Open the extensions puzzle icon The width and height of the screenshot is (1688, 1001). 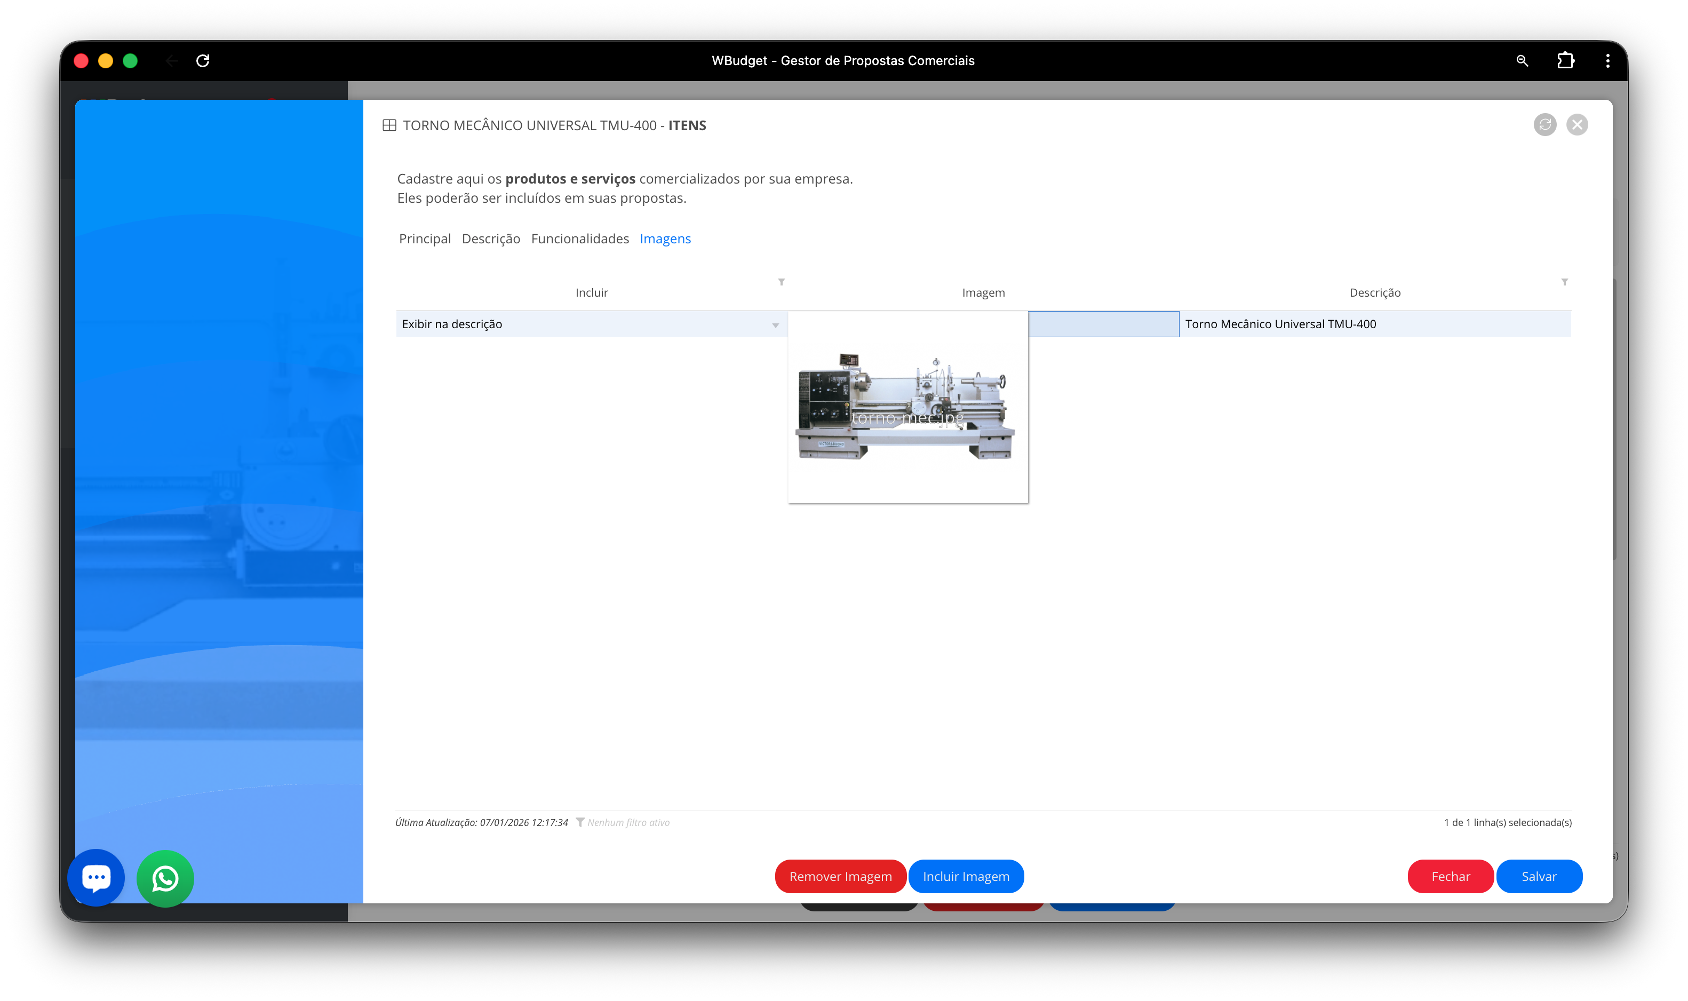[1565, 61]
